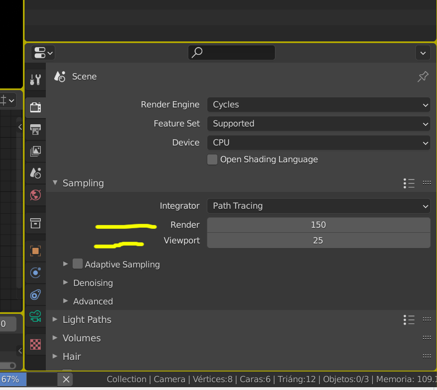Open the Collection properties tab icon

(x=35, y=223)
